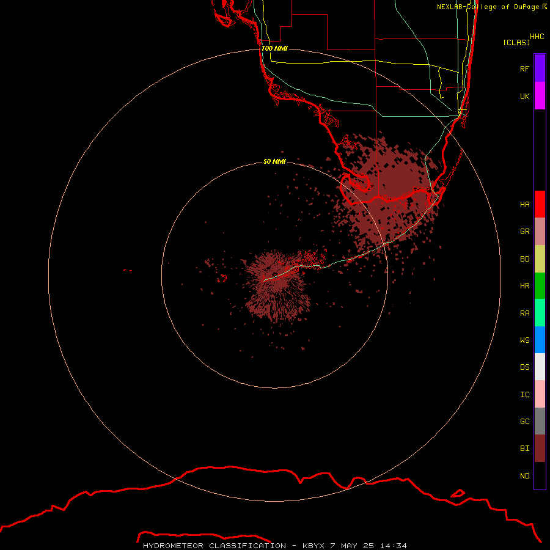Click the IC legend label
The width and height of the screenshot is (550, 550).
pos(524,395)
